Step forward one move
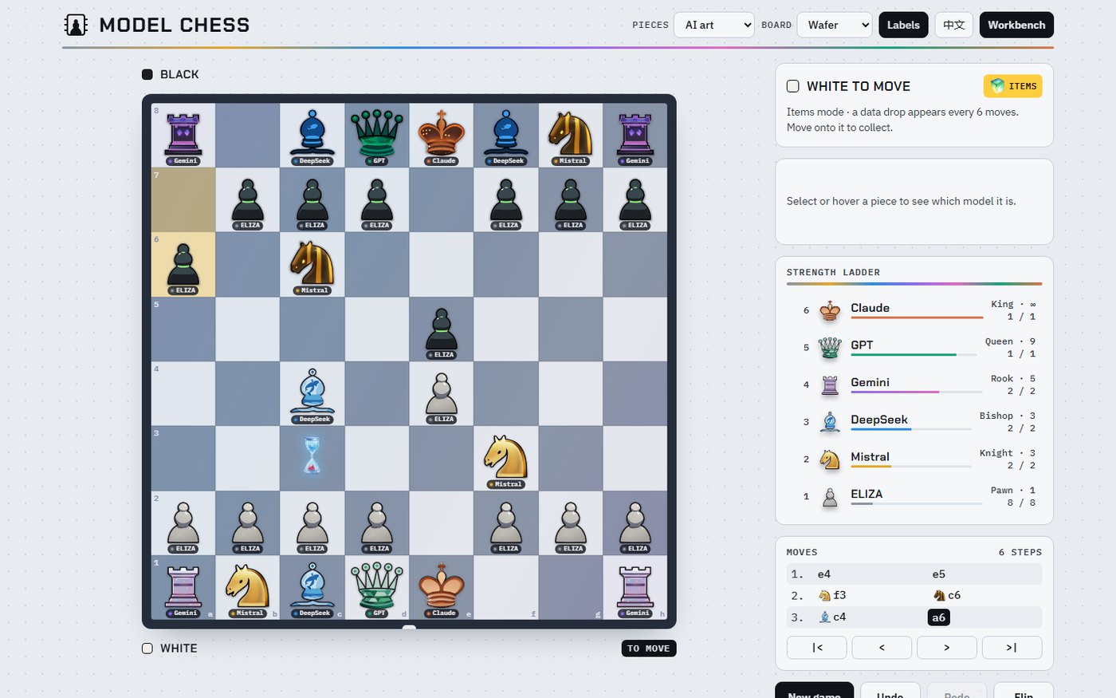This screenshot has width=1116, height=698. pyautogui.click(x=947, y=647)
